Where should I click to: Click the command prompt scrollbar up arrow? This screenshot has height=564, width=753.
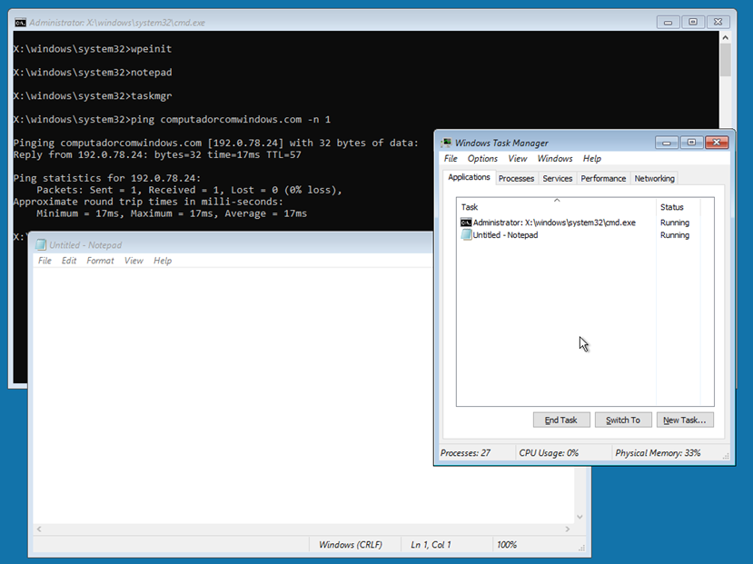point(725,38)
